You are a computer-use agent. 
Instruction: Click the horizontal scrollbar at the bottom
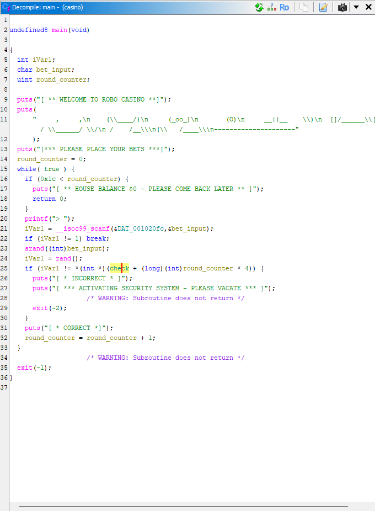183,507
